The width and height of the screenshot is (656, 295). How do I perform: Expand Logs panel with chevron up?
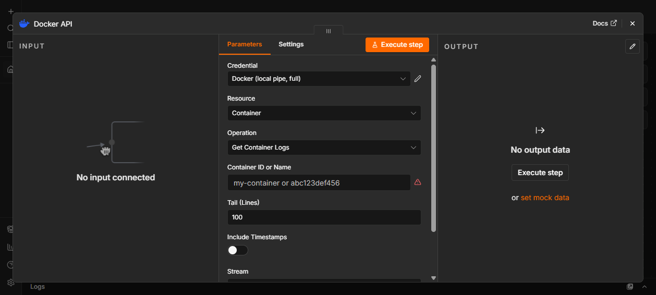tap(645, 287)
